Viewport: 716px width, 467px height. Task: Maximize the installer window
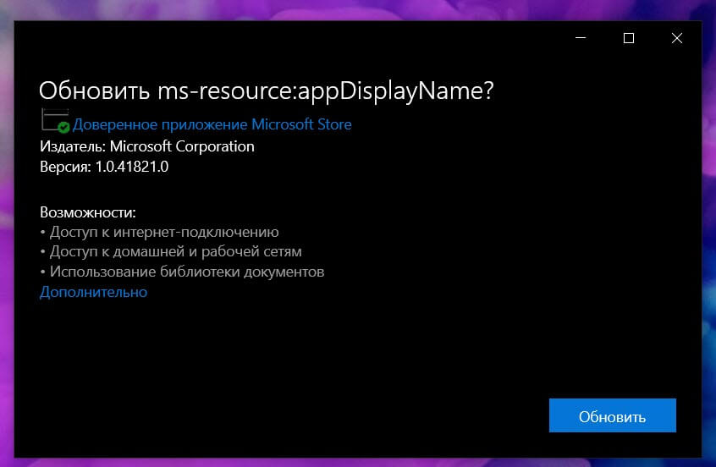[x=629, y=38]
